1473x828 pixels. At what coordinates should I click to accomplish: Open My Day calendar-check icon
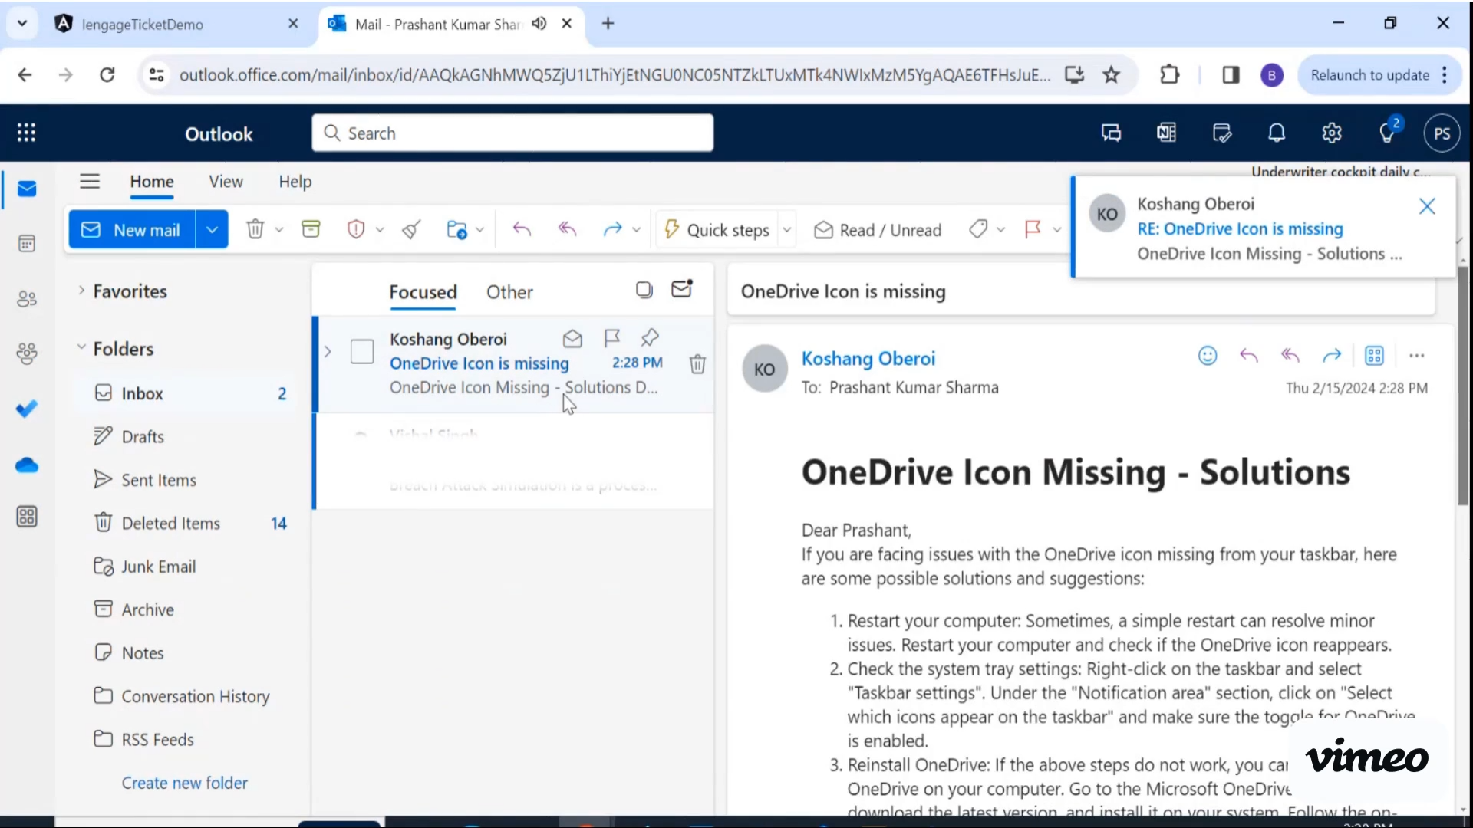coord(1221,133)
